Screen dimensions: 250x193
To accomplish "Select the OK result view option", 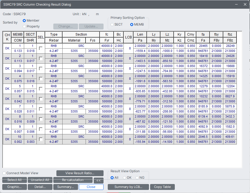I will [x=125, y=178].
